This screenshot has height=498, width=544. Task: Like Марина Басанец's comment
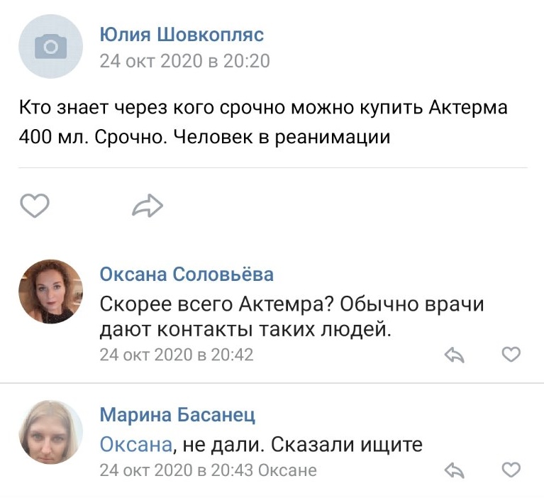pos(511,470)
